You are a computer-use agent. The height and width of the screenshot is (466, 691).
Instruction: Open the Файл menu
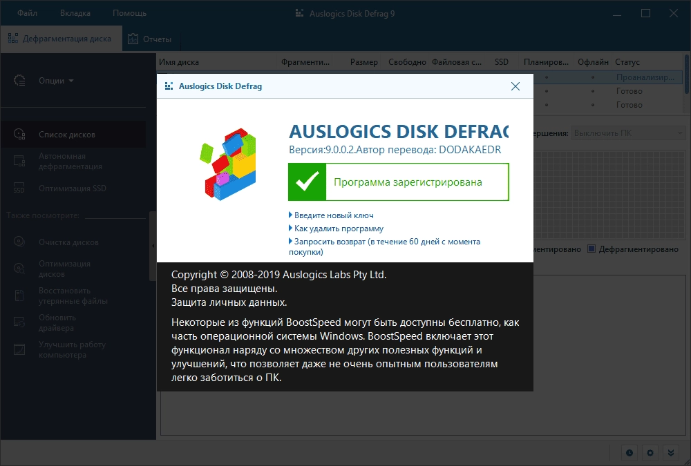28,13
